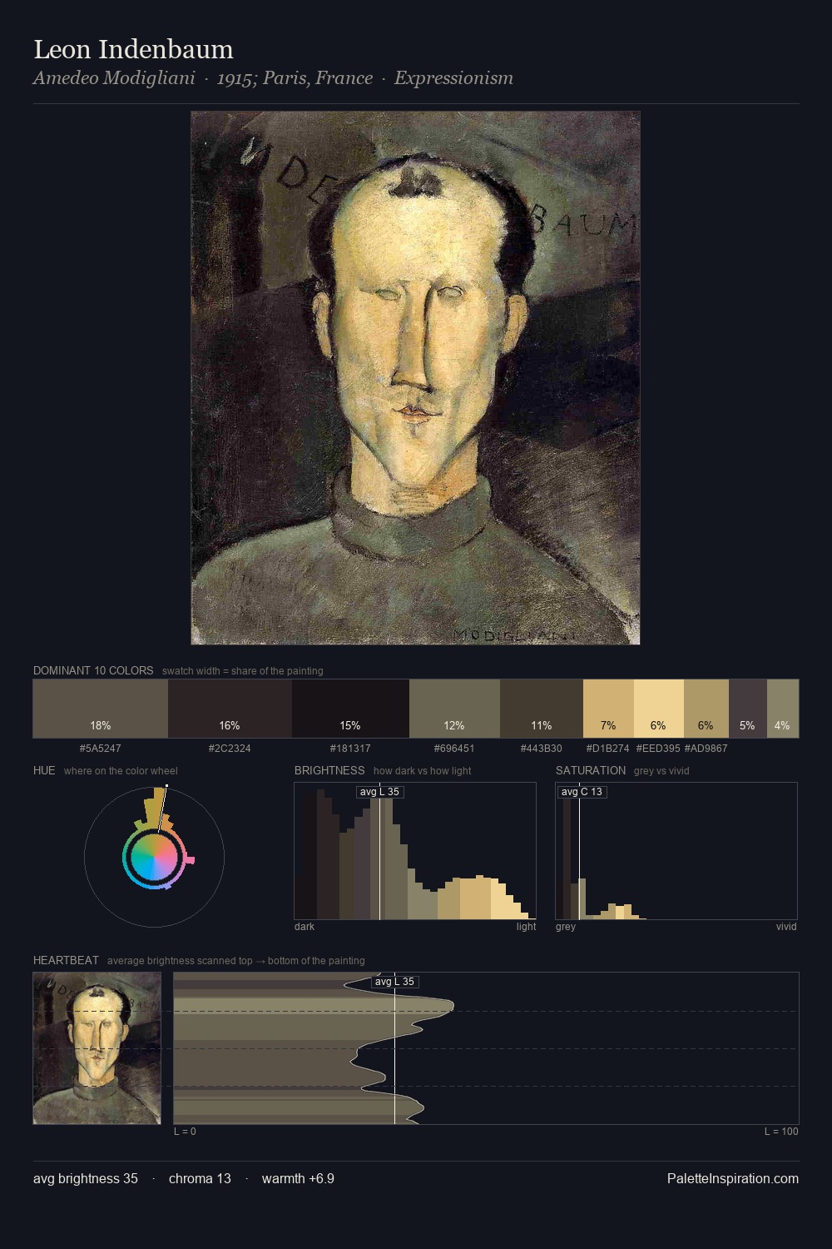Click the hue color wheel chart
This screenshot has height=1249, width=832.
[154, 857]
